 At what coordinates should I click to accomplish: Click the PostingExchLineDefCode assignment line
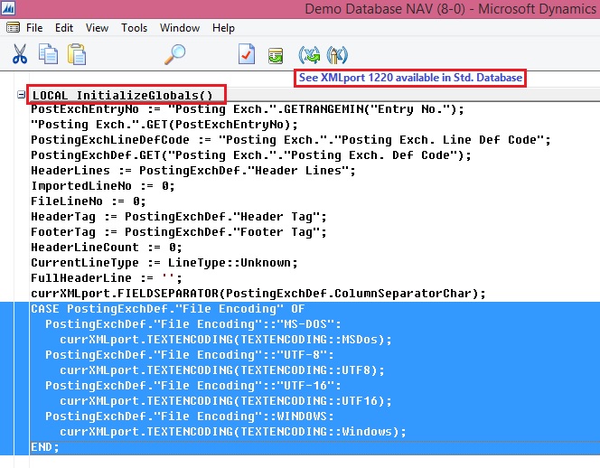[291, 140]
